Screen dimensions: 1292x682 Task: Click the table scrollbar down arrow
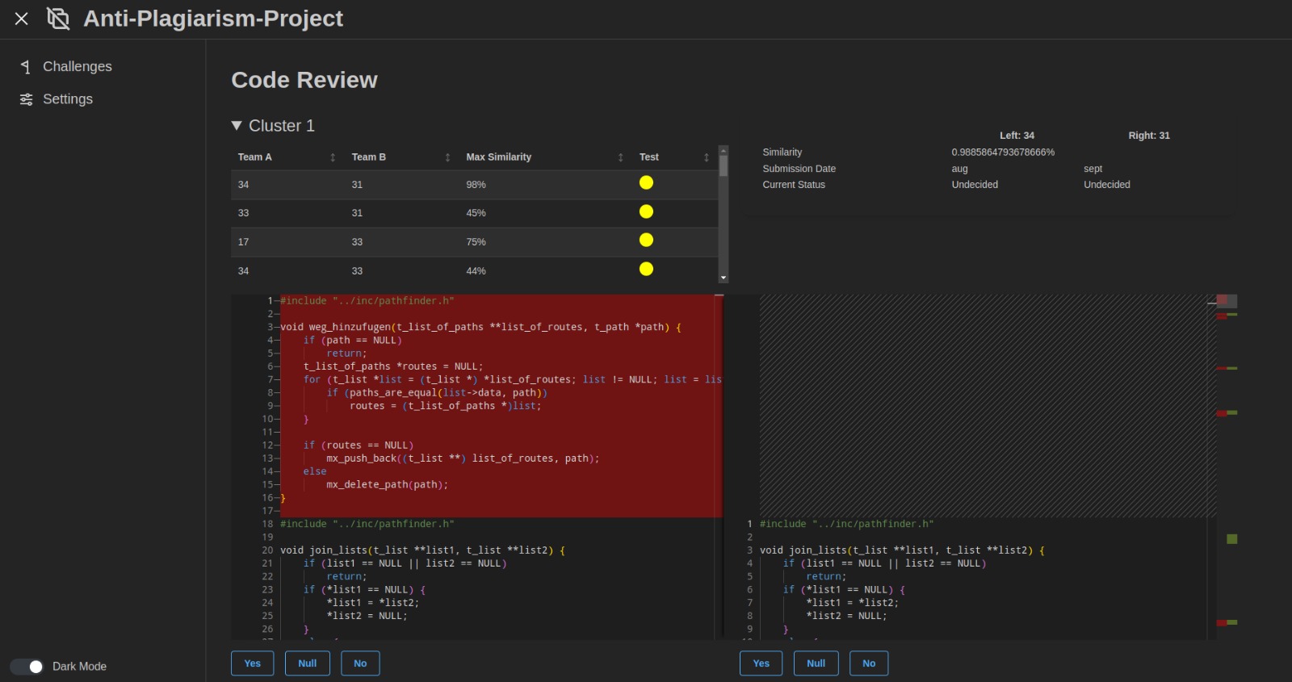724,278
